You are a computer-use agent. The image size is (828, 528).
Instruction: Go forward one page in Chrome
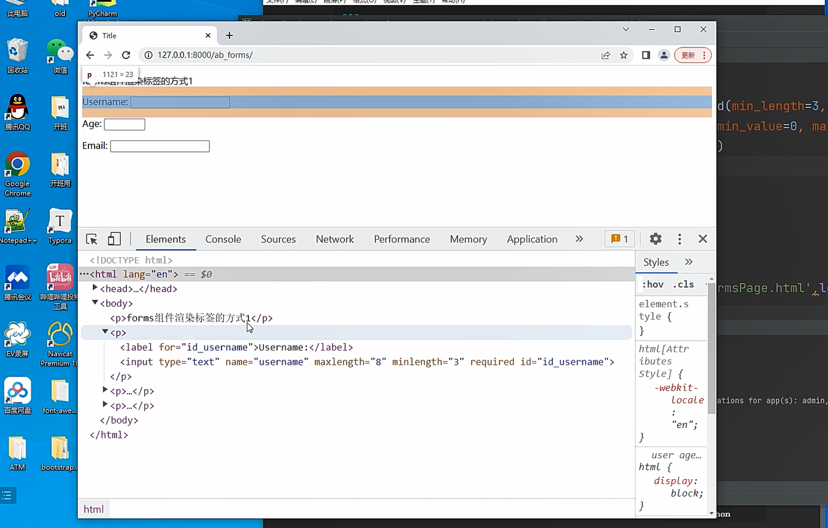click(x=108, y=55)
